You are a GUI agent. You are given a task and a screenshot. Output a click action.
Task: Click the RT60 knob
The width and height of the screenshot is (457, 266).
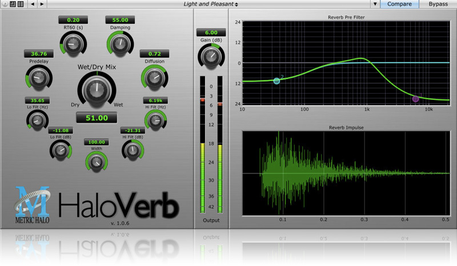[73, 43]
